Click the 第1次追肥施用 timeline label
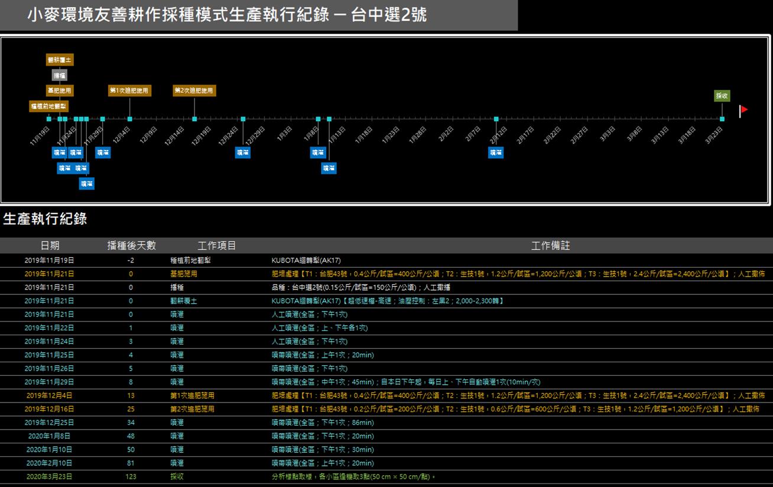This screenshot has height=487, width=773. [129, 90]
